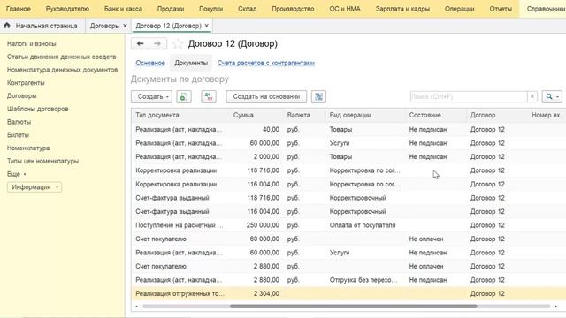Sort by the Состояние column header
This screenshot has width=566, height=318.
tap(424, 115)
